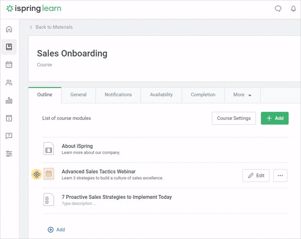Screen dimensions: 301x239
Task: Open the notifications bell icon
Action: (x=293, y=9)
